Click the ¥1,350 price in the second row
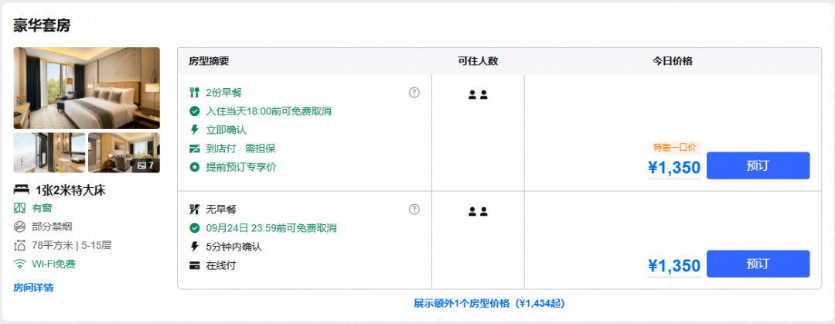The height and width of the screenshot is (324, 835). 673,265
